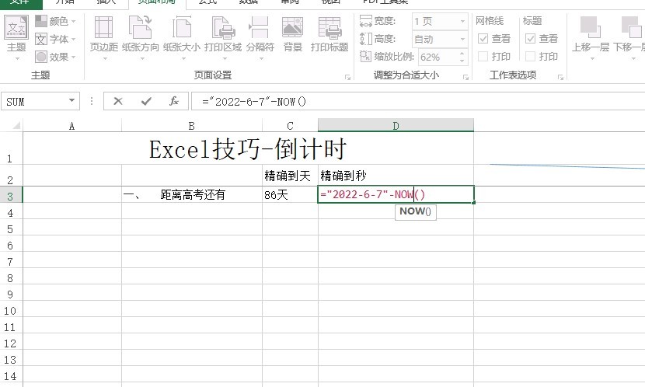Click cell D3 being edited

pos(396,194)
